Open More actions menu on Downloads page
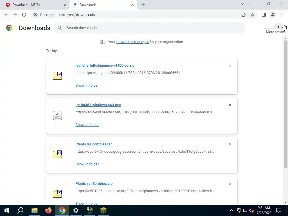 click(278, 28)
